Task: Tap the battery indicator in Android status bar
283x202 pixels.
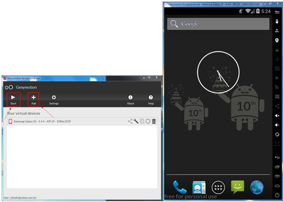Action: tap(258, 11)
